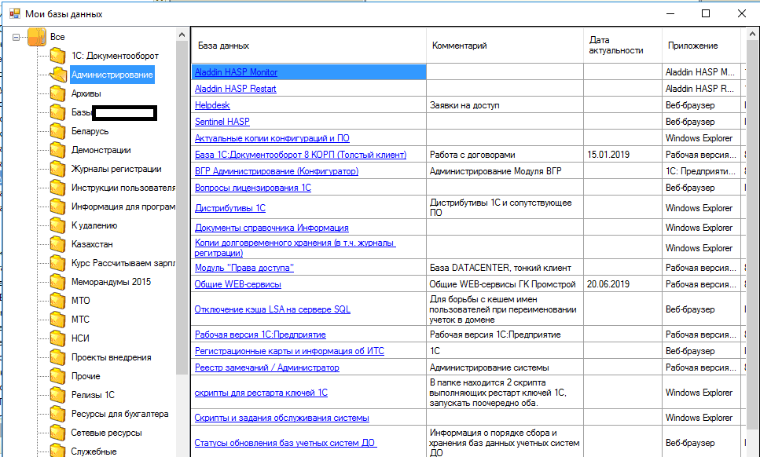This screenshot has height=457, width=760.
Task: Click the folder icon beside Меморандумы 2015
Action: (57, 282)
